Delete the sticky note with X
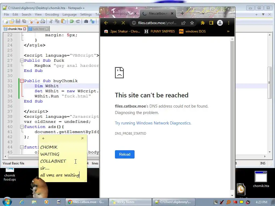This screenshot has width=275, height=206. pyautogui.click(x=82, y=138)
